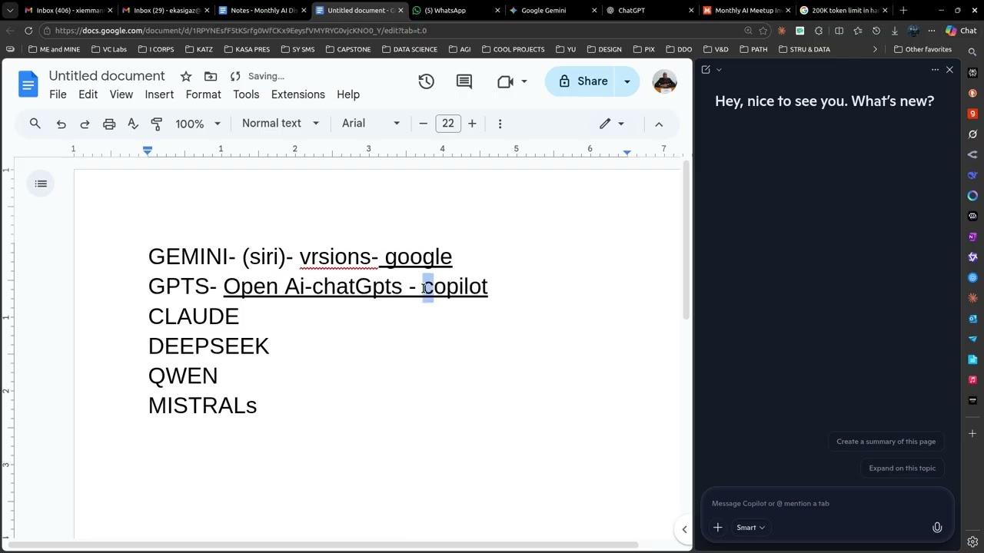Increase the font size

click(472, 124)
